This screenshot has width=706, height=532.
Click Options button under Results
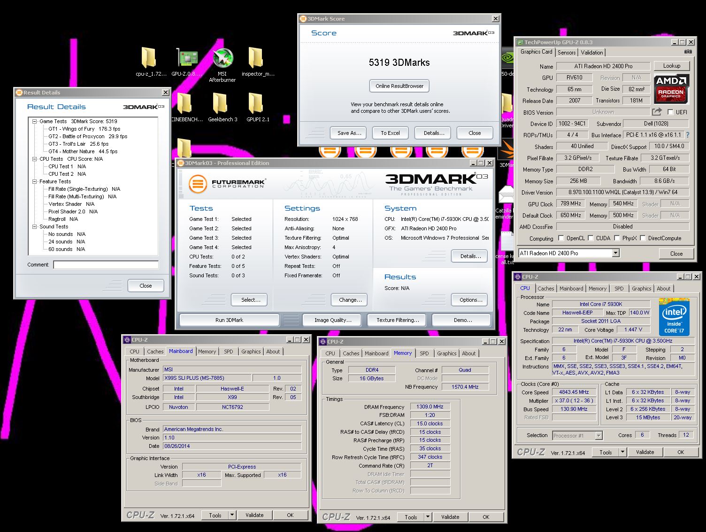(x=470, y=300)
